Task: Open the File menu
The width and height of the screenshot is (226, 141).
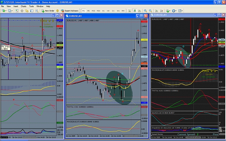Action: (x=2, y=6)
